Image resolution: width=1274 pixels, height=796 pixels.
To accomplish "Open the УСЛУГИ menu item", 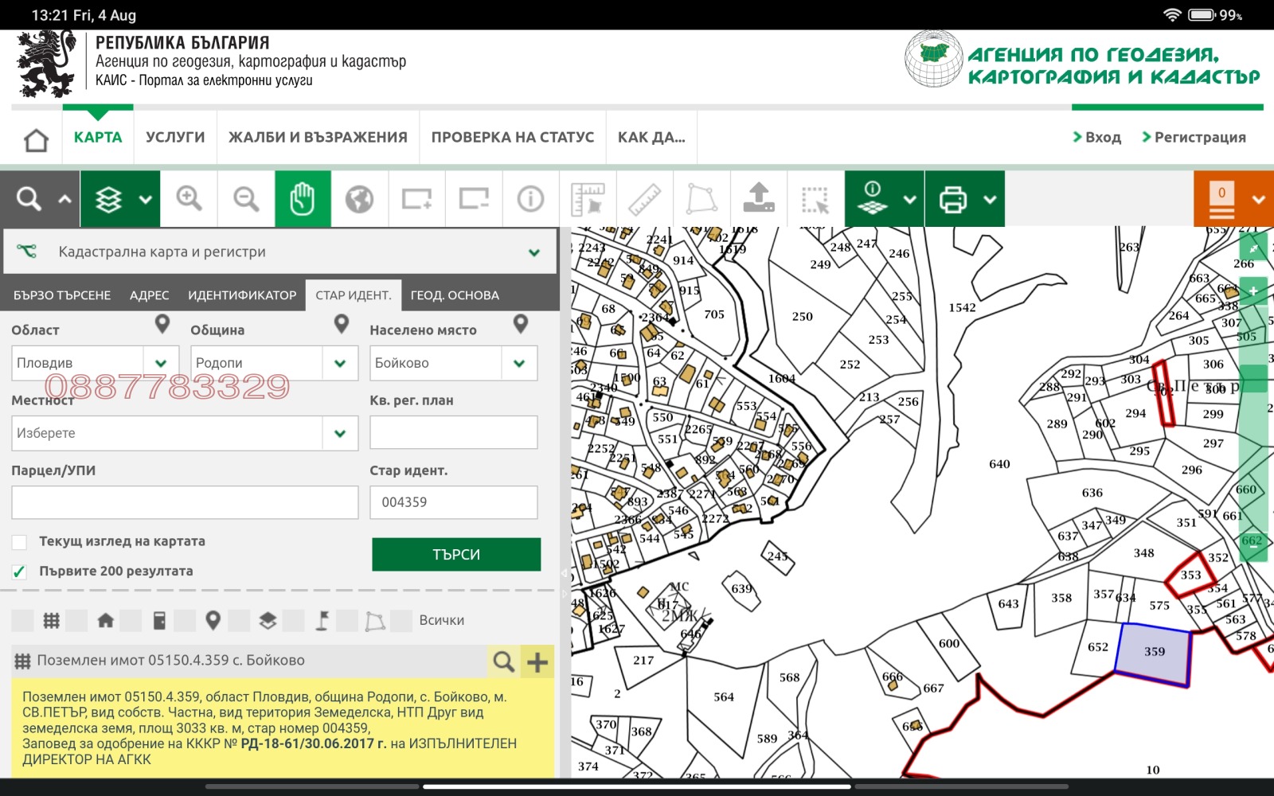I will tap(175, 138).
